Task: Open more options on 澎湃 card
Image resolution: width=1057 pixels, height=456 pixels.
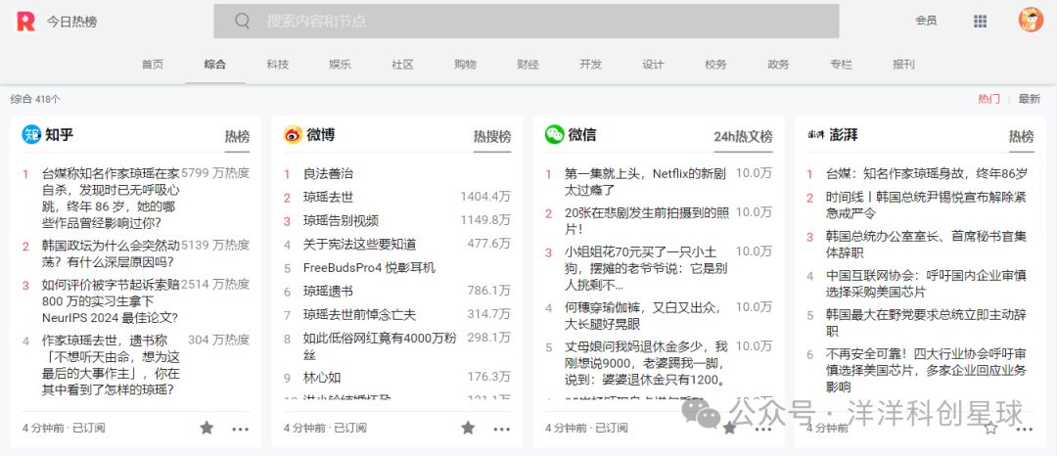Action: pyautogui.click(x=1024, y=429)
